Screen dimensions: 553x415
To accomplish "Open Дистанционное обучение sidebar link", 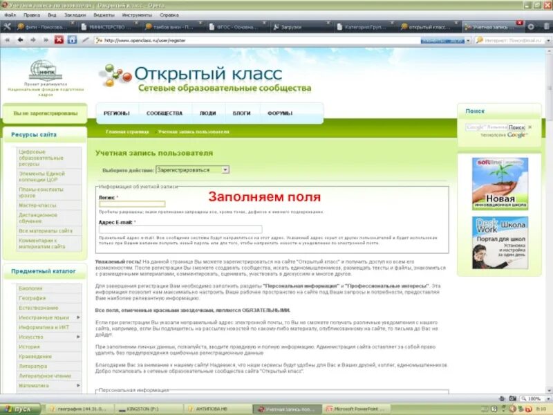I will 38,218.
